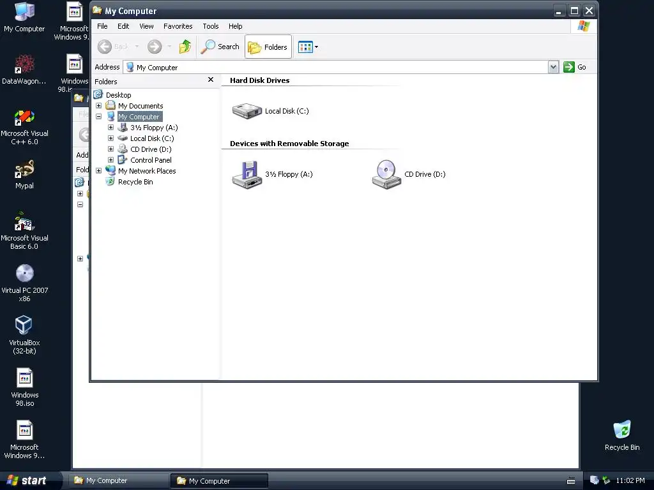Select VirtualBox (32-bit) desktop icon
This screenshot has width=654, height=490.
[24, 335]
